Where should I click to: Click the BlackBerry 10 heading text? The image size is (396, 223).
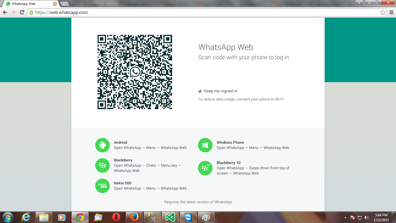click(229, 163)
